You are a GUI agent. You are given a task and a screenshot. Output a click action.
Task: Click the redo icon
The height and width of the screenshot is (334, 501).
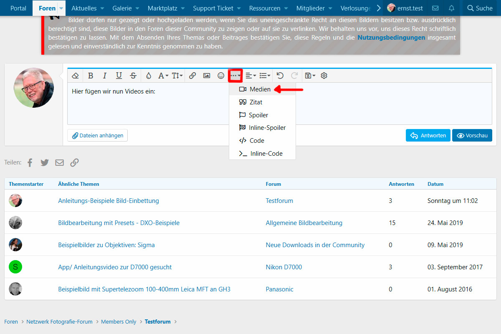pyautogui.click(x=294, y=76)
